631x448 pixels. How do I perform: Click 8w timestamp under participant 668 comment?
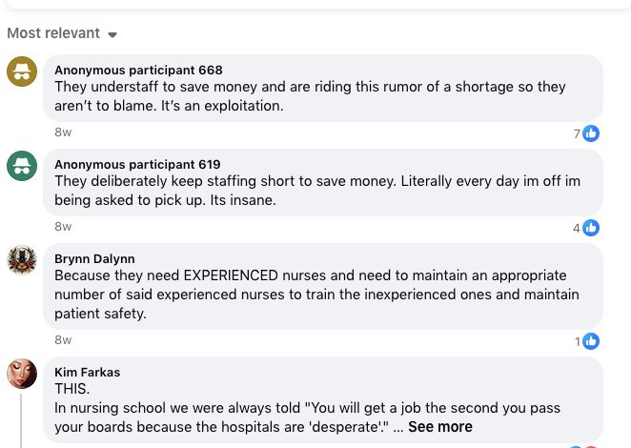point(63,132)
